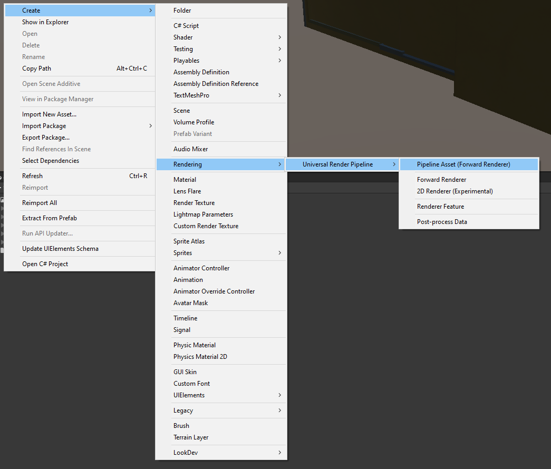Expand the Testing submenu

[x=221, y=49]
